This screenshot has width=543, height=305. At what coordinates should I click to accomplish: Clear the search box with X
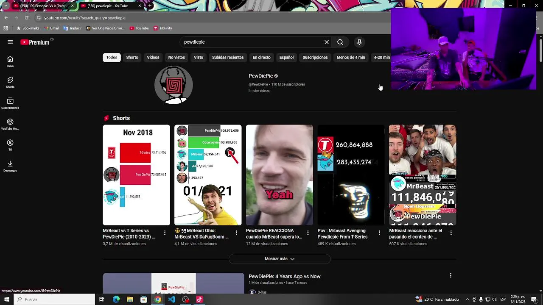327,42
